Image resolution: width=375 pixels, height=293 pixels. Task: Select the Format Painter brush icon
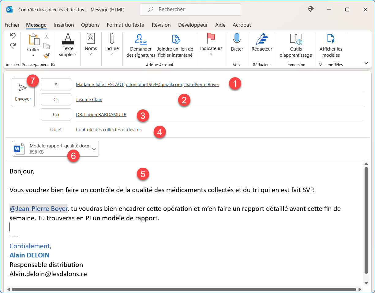[47, 55]
